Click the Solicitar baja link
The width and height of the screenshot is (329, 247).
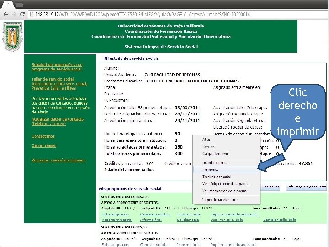188,220
